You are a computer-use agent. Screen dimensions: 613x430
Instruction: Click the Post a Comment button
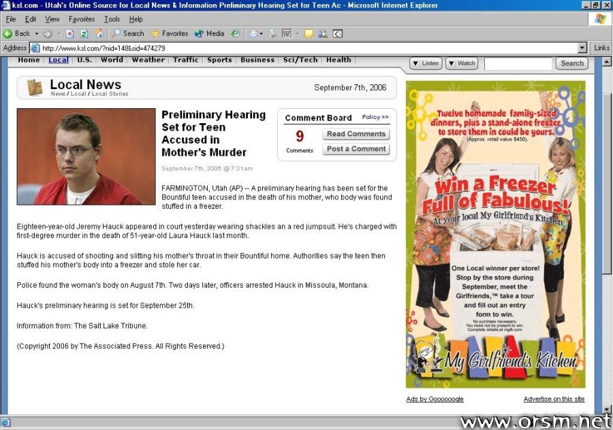click(x=356, y=149)
